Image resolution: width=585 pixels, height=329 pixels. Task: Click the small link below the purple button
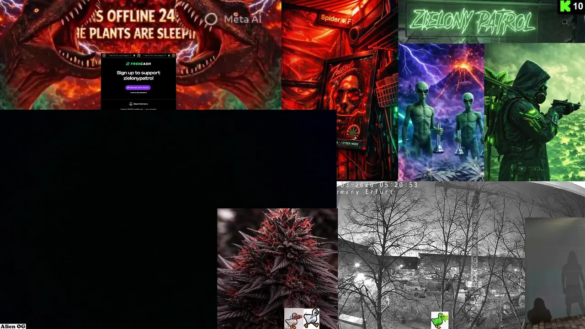pos(138,93)
